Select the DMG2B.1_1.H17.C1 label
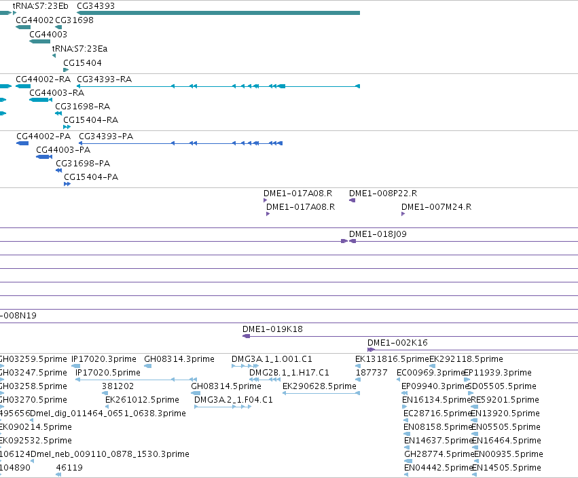The width and height of the screenshot is (578, 478). click(289, 373)
